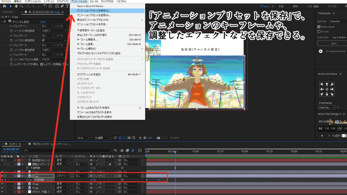This screenshot has height=195, width=347.
Task: Collapse the チャンネル設定 effect group
Action: click(2, 22)
